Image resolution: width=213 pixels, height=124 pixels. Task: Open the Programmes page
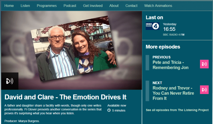[46, 6]
